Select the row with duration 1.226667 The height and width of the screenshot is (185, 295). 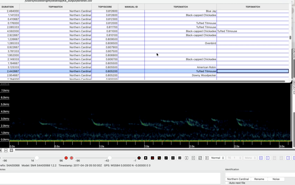click(144, 39)
